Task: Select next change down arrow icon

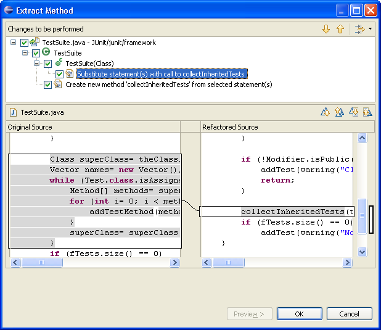Action: [x=326, y=29]
